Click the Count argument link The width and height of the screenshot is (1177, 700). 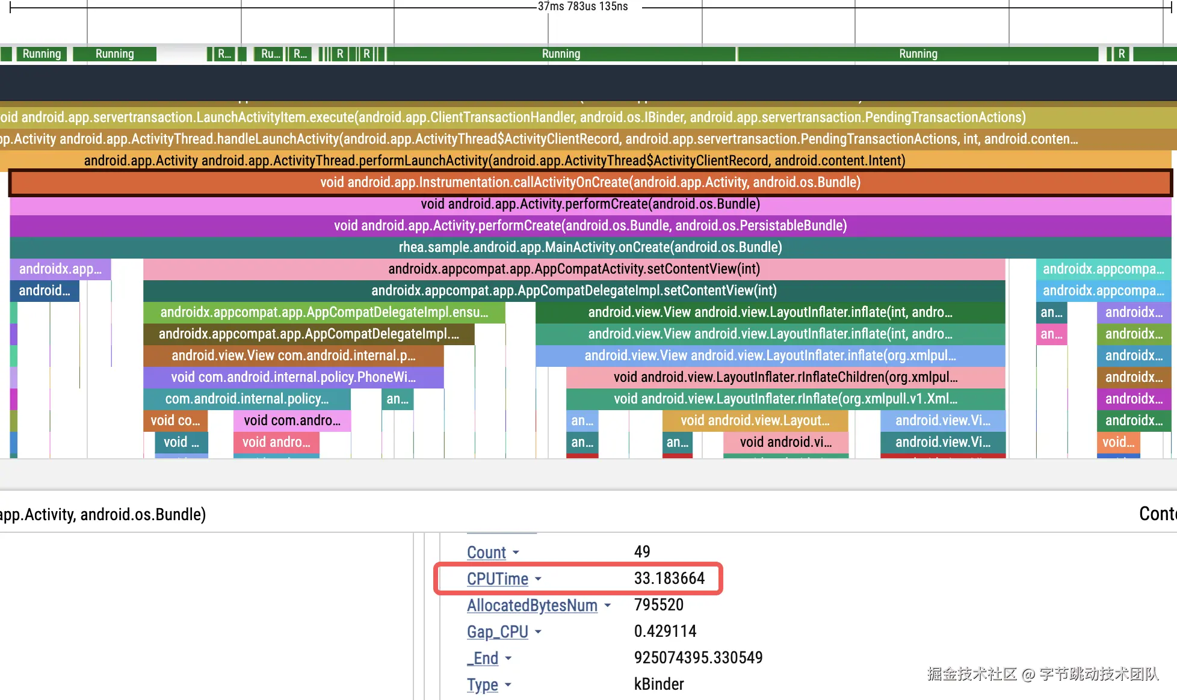[486, 553]
